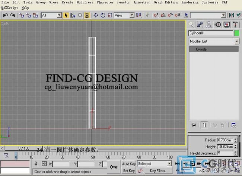
Task: Open the Modifiers menu
Action: click(85, 2)
